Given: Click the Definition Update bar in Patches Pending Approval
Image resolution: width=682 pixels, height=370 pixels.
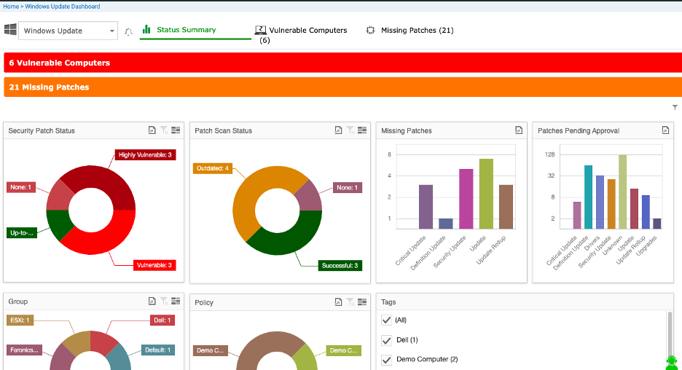Looking at the screenshot, I should (589, 197).
